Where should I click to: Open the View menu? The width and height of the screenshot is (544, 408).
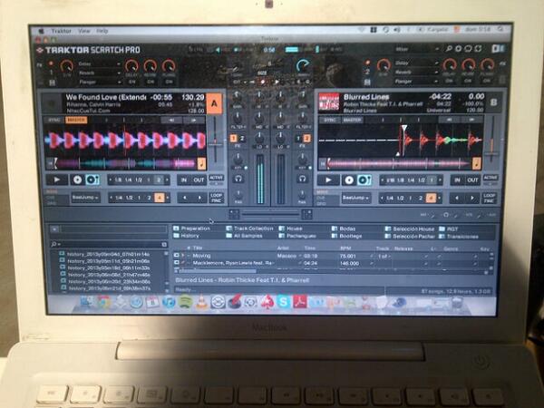click(84, 31)
